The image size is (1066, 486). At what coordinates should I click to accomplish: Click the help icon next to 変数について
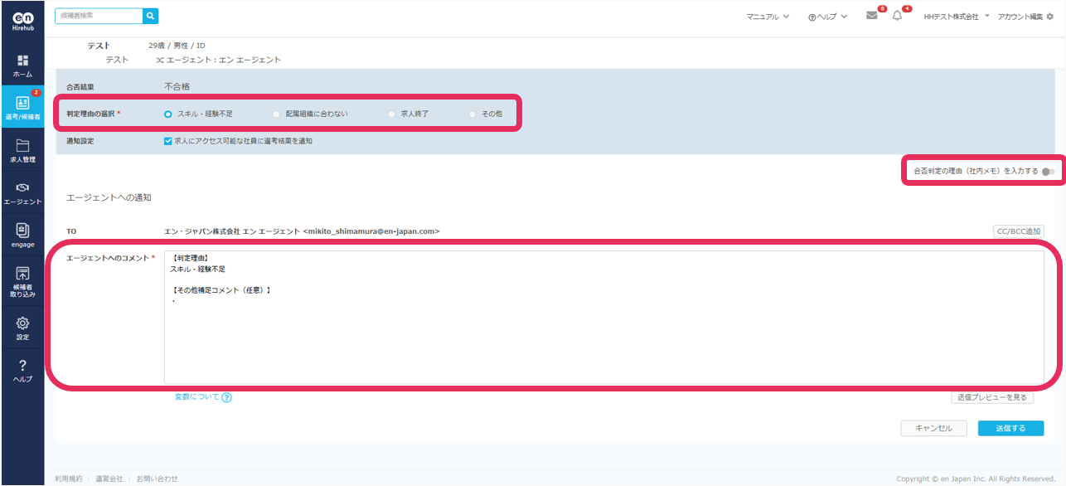227,397
